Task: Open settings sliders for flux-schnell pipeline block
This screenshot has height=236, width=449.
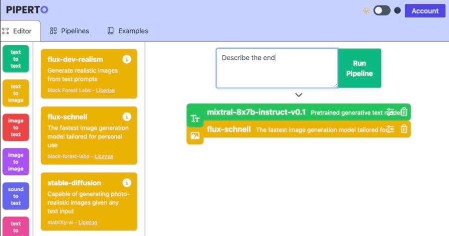Action: coord(390,129)
